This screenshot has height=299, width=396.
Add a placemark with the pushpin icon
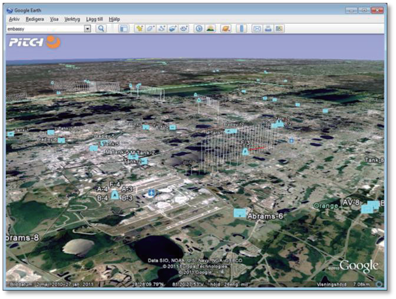[139, 28]
